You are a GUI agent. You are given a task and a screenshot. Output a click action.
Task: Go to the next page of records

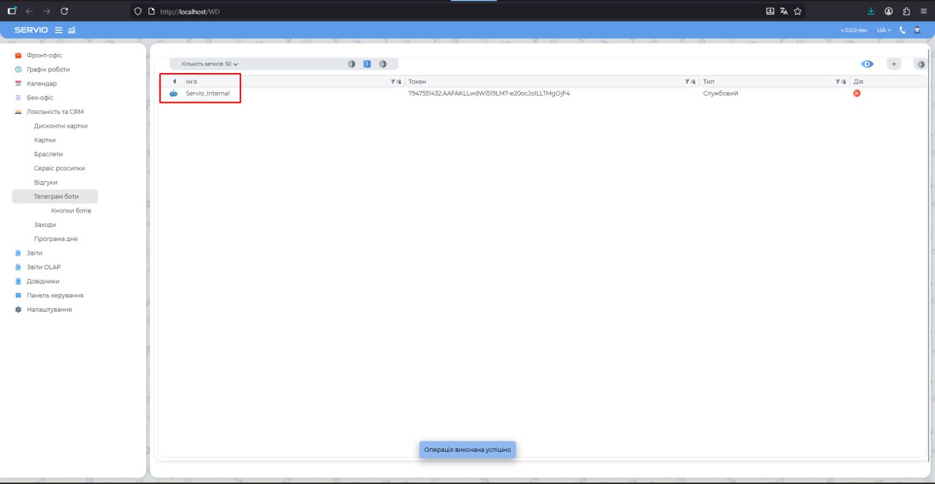click(x=383, y=64)
